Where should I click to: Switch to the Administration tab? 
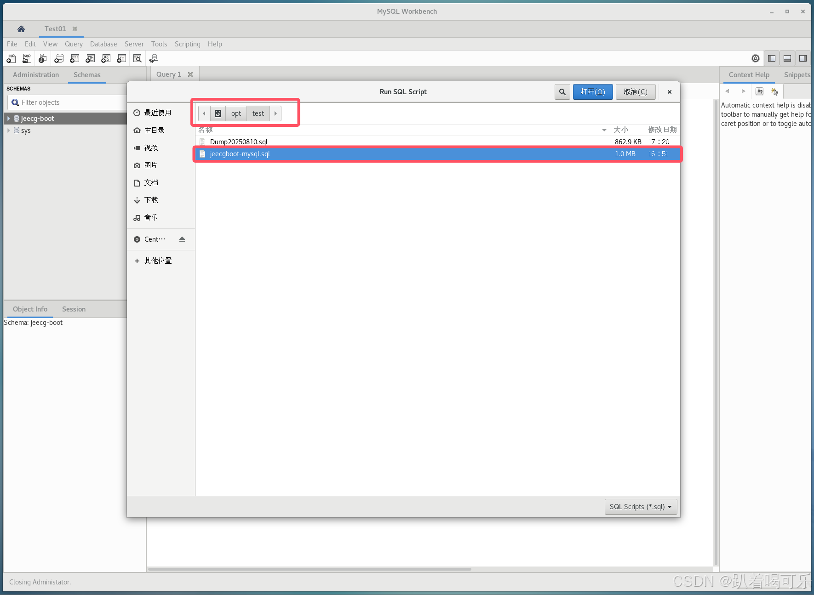pos(36,75)
